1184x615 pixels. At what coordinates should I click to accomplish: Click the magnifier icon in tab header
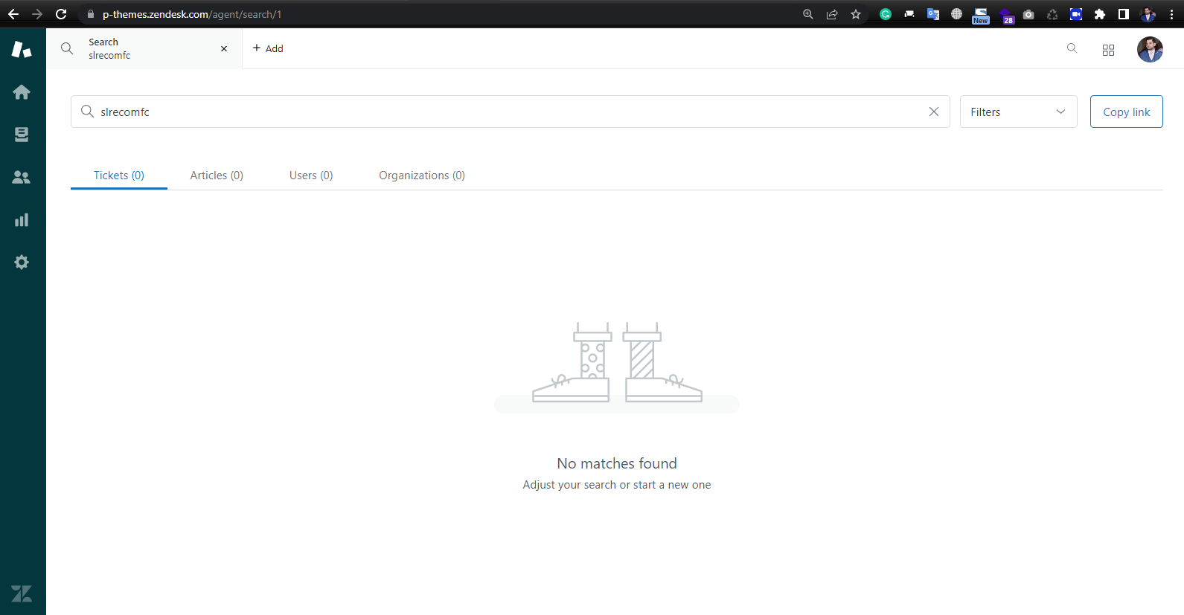67,48
